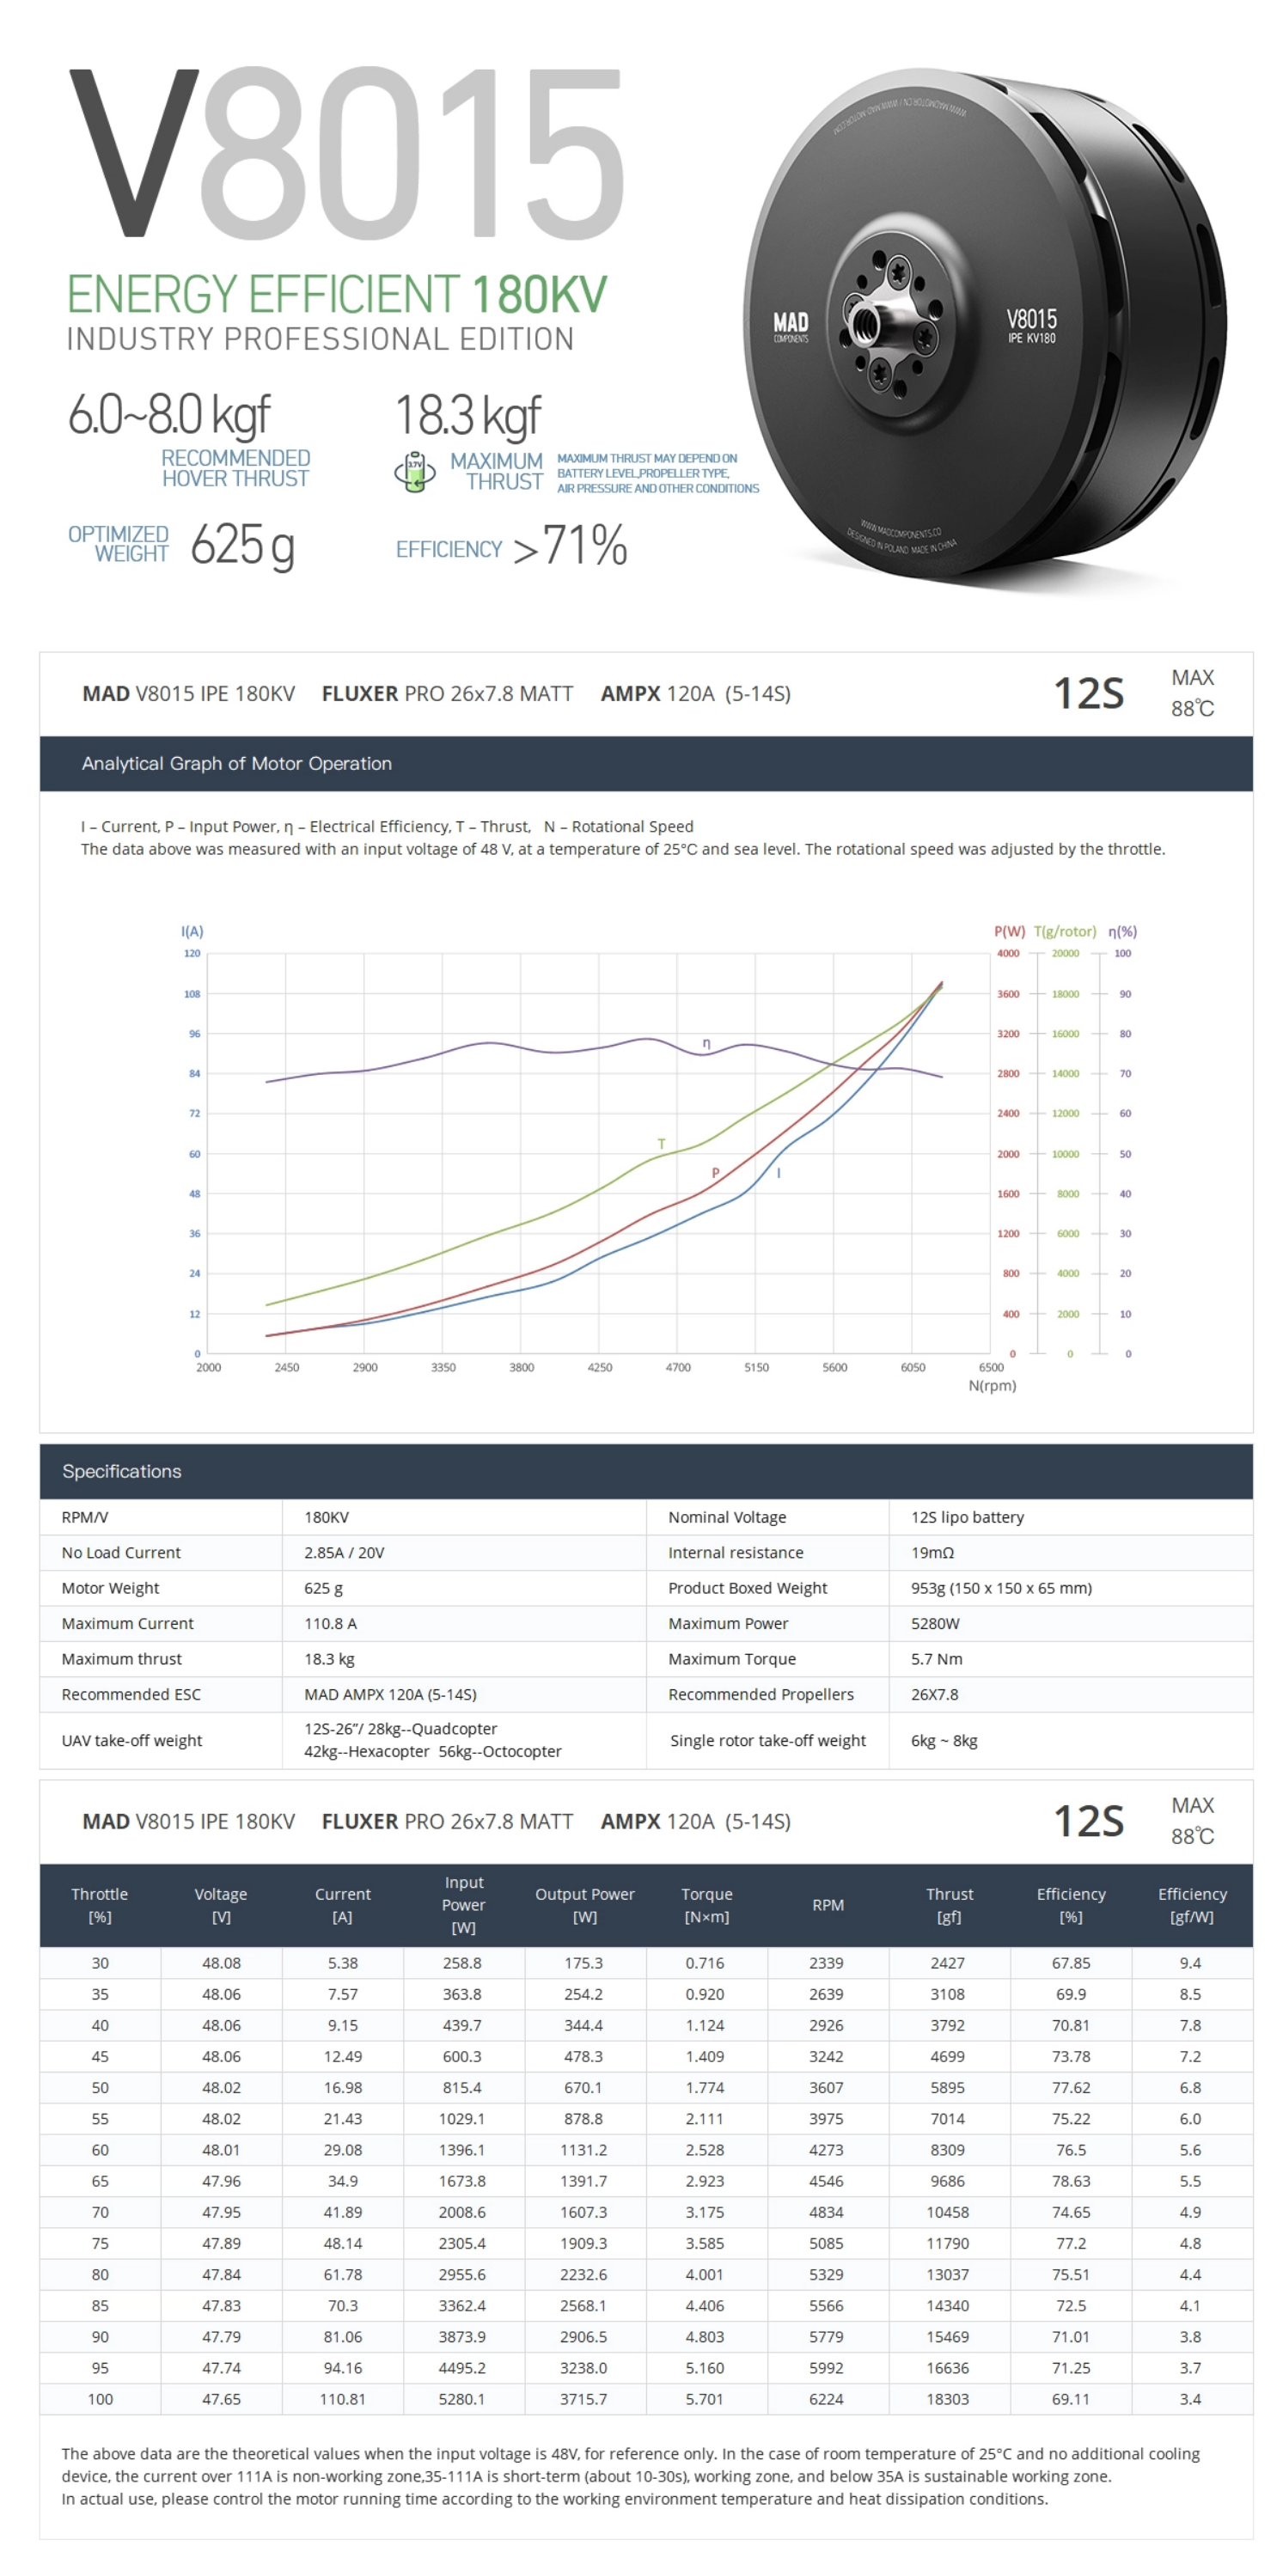The image size is (1283, 2576).
Task: Click the 'Torque [N×m]' column header
Action: coord(706,1905)
